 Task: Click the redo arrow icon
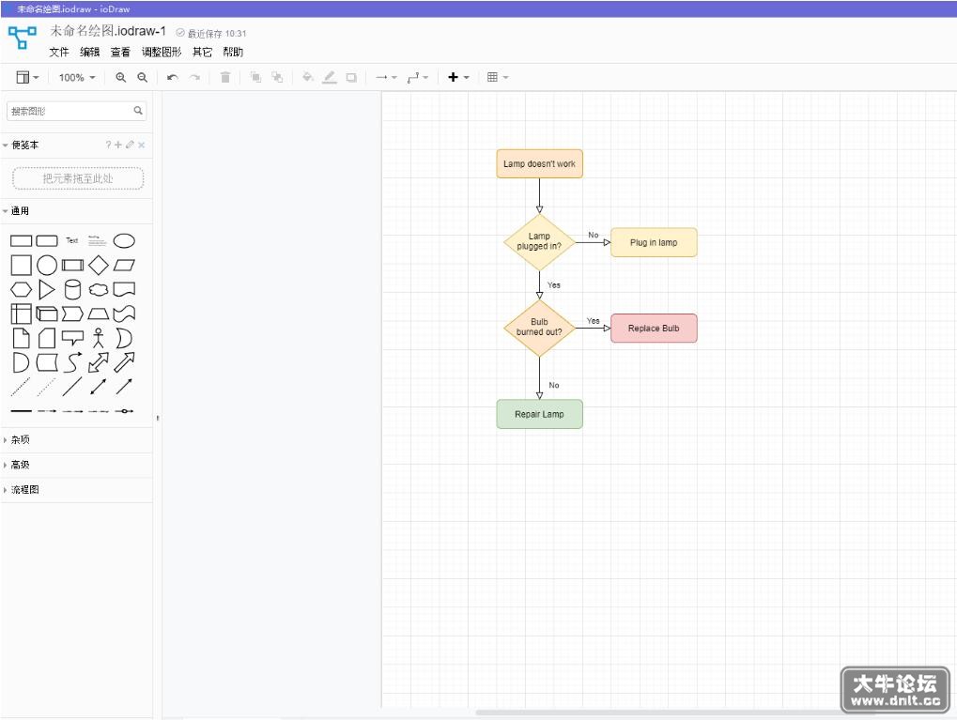194,78
